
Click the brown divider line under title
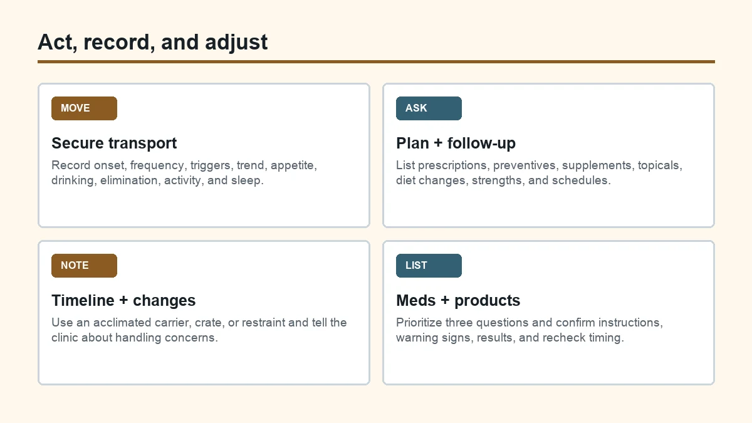(x=376, y=62)
